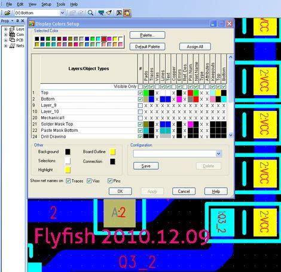Viewport: 281px width, 272px height.
Task: Click the pin icon on Project panel
Action: click(x=17, y=21)
